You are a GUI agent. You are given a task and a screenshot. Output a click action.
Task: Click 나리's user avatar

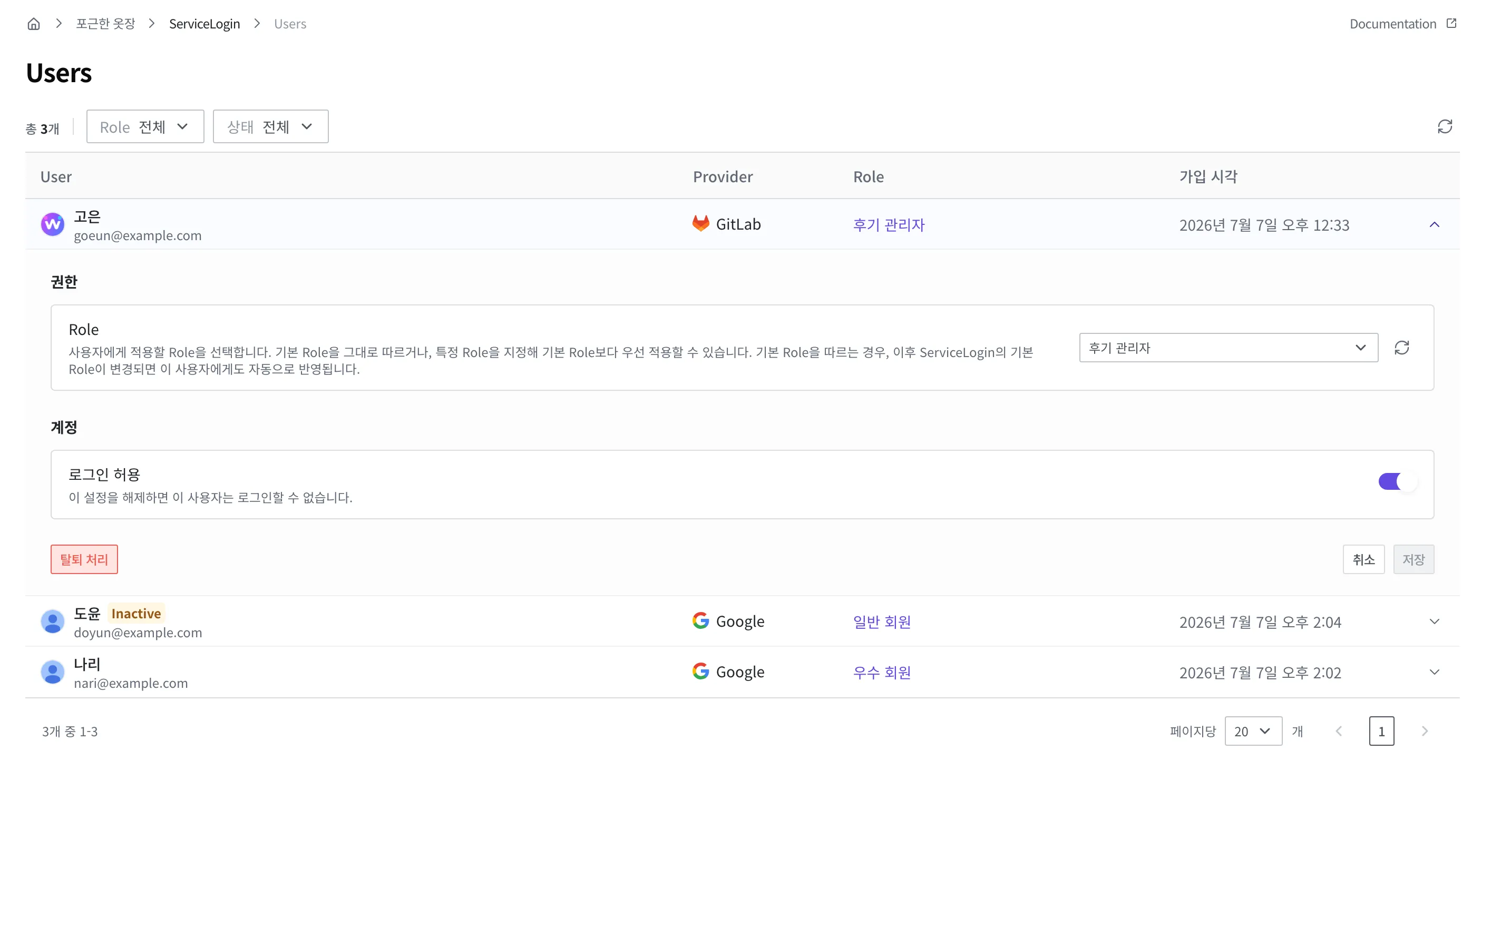(x=52, y=672)
